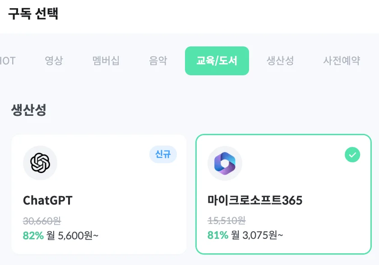379x265 pixels.
Task: Switch to the 생산성 tab
Action: [280, 61]
